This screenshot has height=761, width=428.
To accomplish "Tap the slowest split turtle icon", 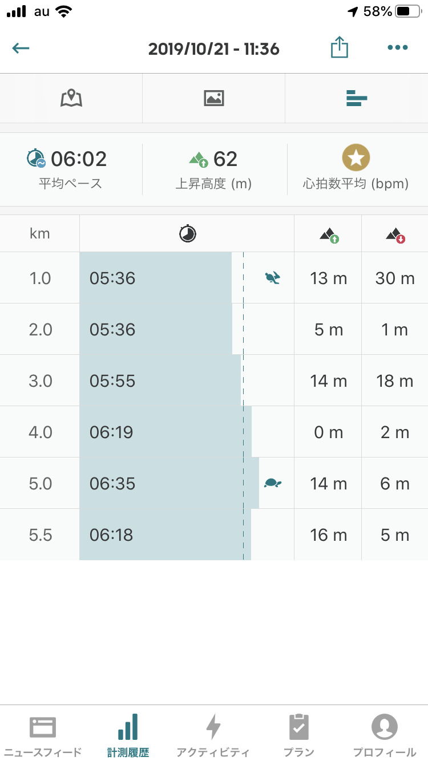I will [273, 483].
